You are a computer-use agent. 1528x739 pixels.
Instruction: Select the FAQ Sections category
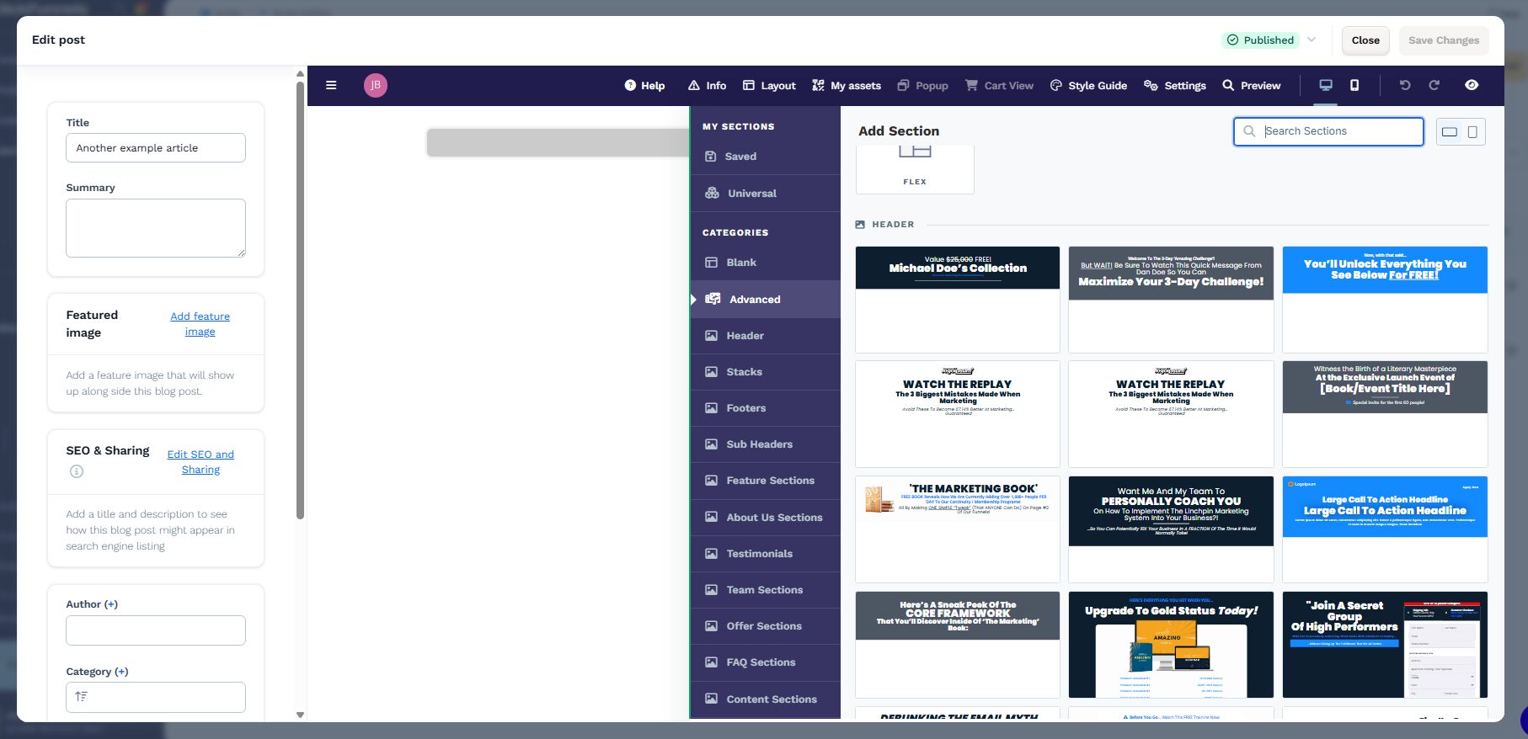[766, 662]
